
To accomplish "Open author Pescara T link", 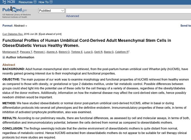I will point(26,52).
